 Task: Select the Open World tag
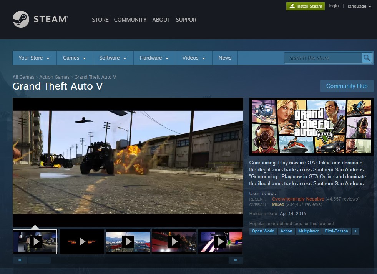pyautogui.click(x=263, y=231)
